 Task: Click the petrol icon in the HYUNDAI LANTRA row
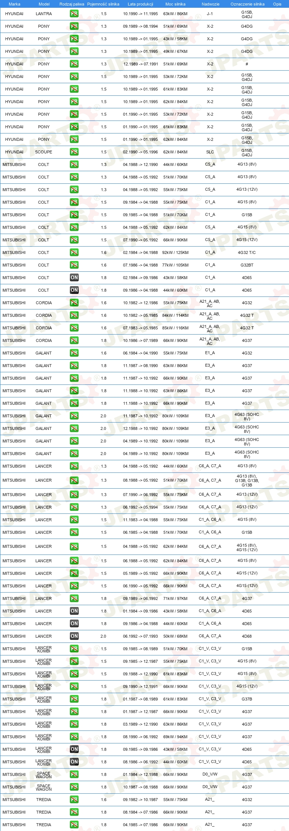point(74,14)
